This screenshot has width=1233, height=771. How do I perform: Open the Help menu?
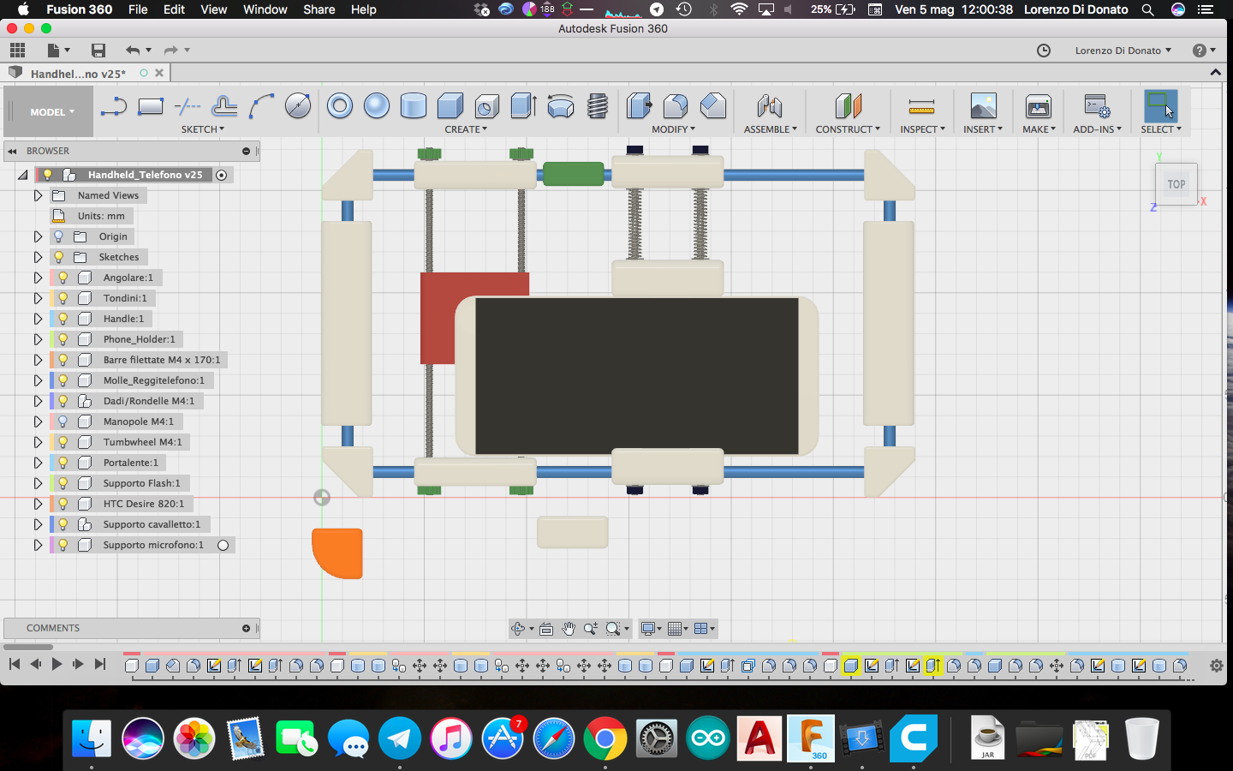coord(364,9)
